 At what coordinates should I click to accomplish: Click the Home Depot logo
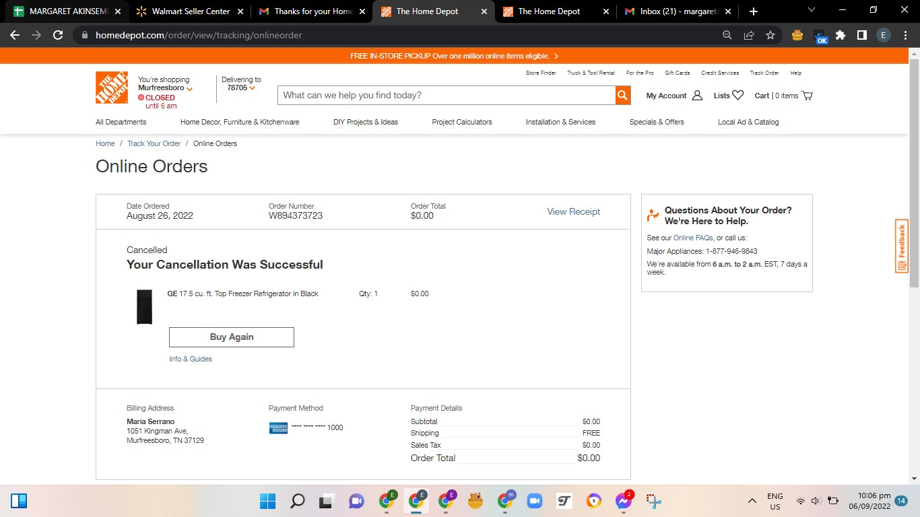(x=112, y=88)
